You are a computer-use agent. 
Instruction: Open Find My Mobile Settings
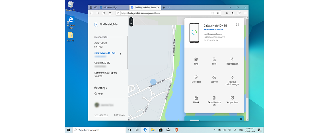100,88
